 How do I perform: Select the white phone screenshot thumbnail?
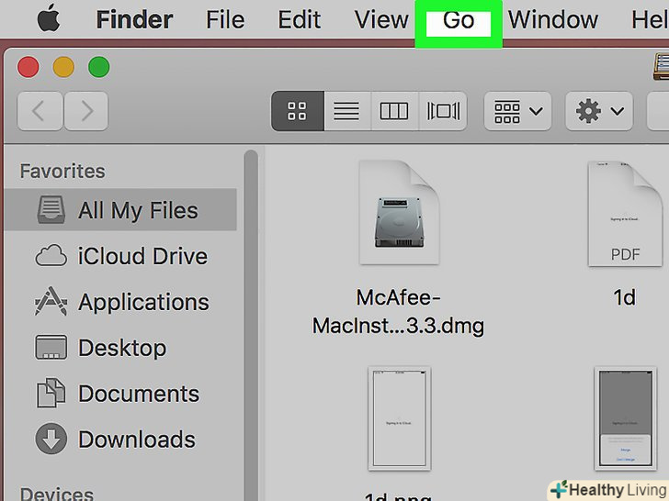pos(400,418)
